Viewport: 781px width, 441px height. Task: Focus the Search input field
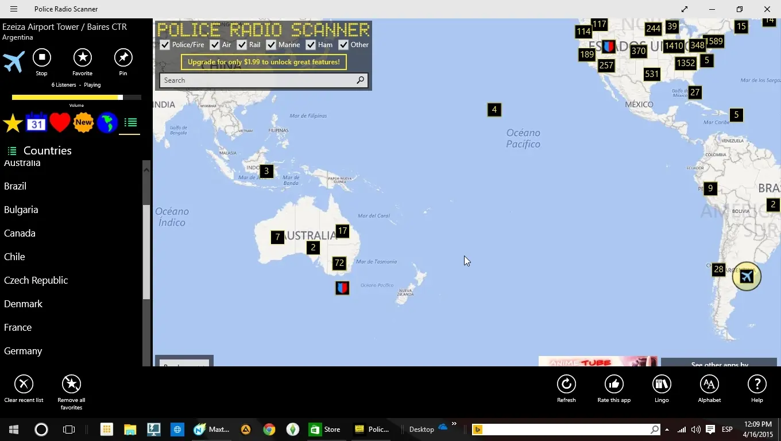click(x=257, y=80)
